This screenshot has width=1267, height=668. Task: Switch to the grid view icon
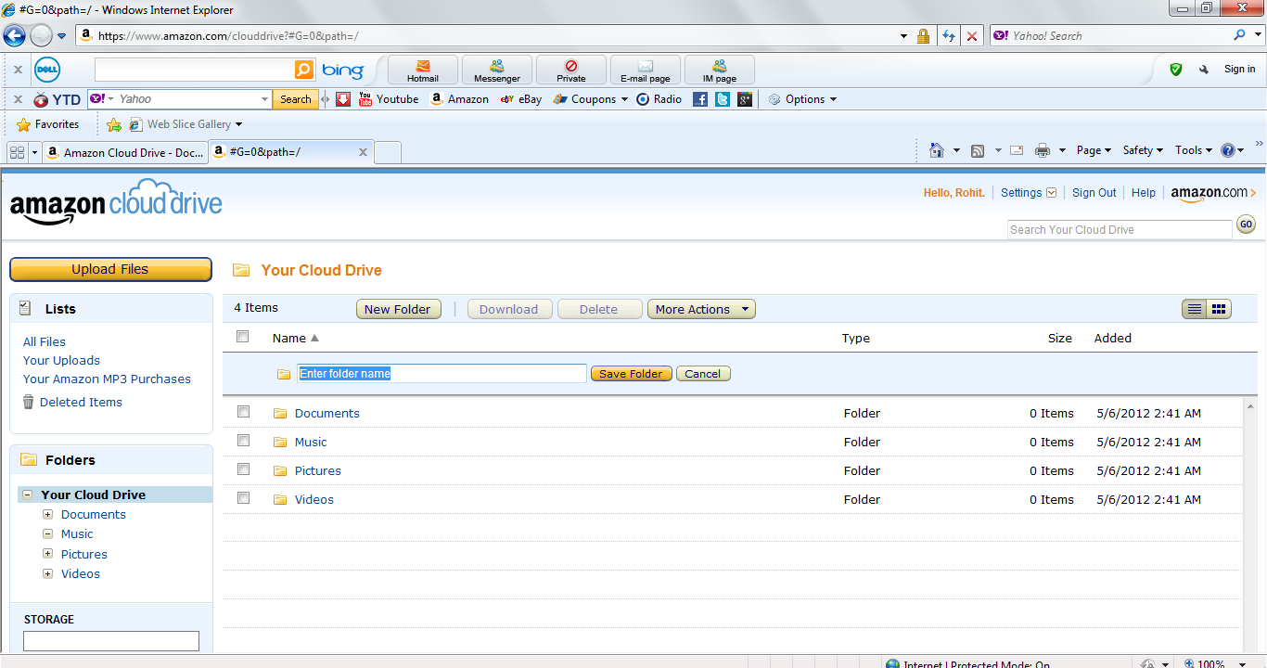pos(1220,309)
